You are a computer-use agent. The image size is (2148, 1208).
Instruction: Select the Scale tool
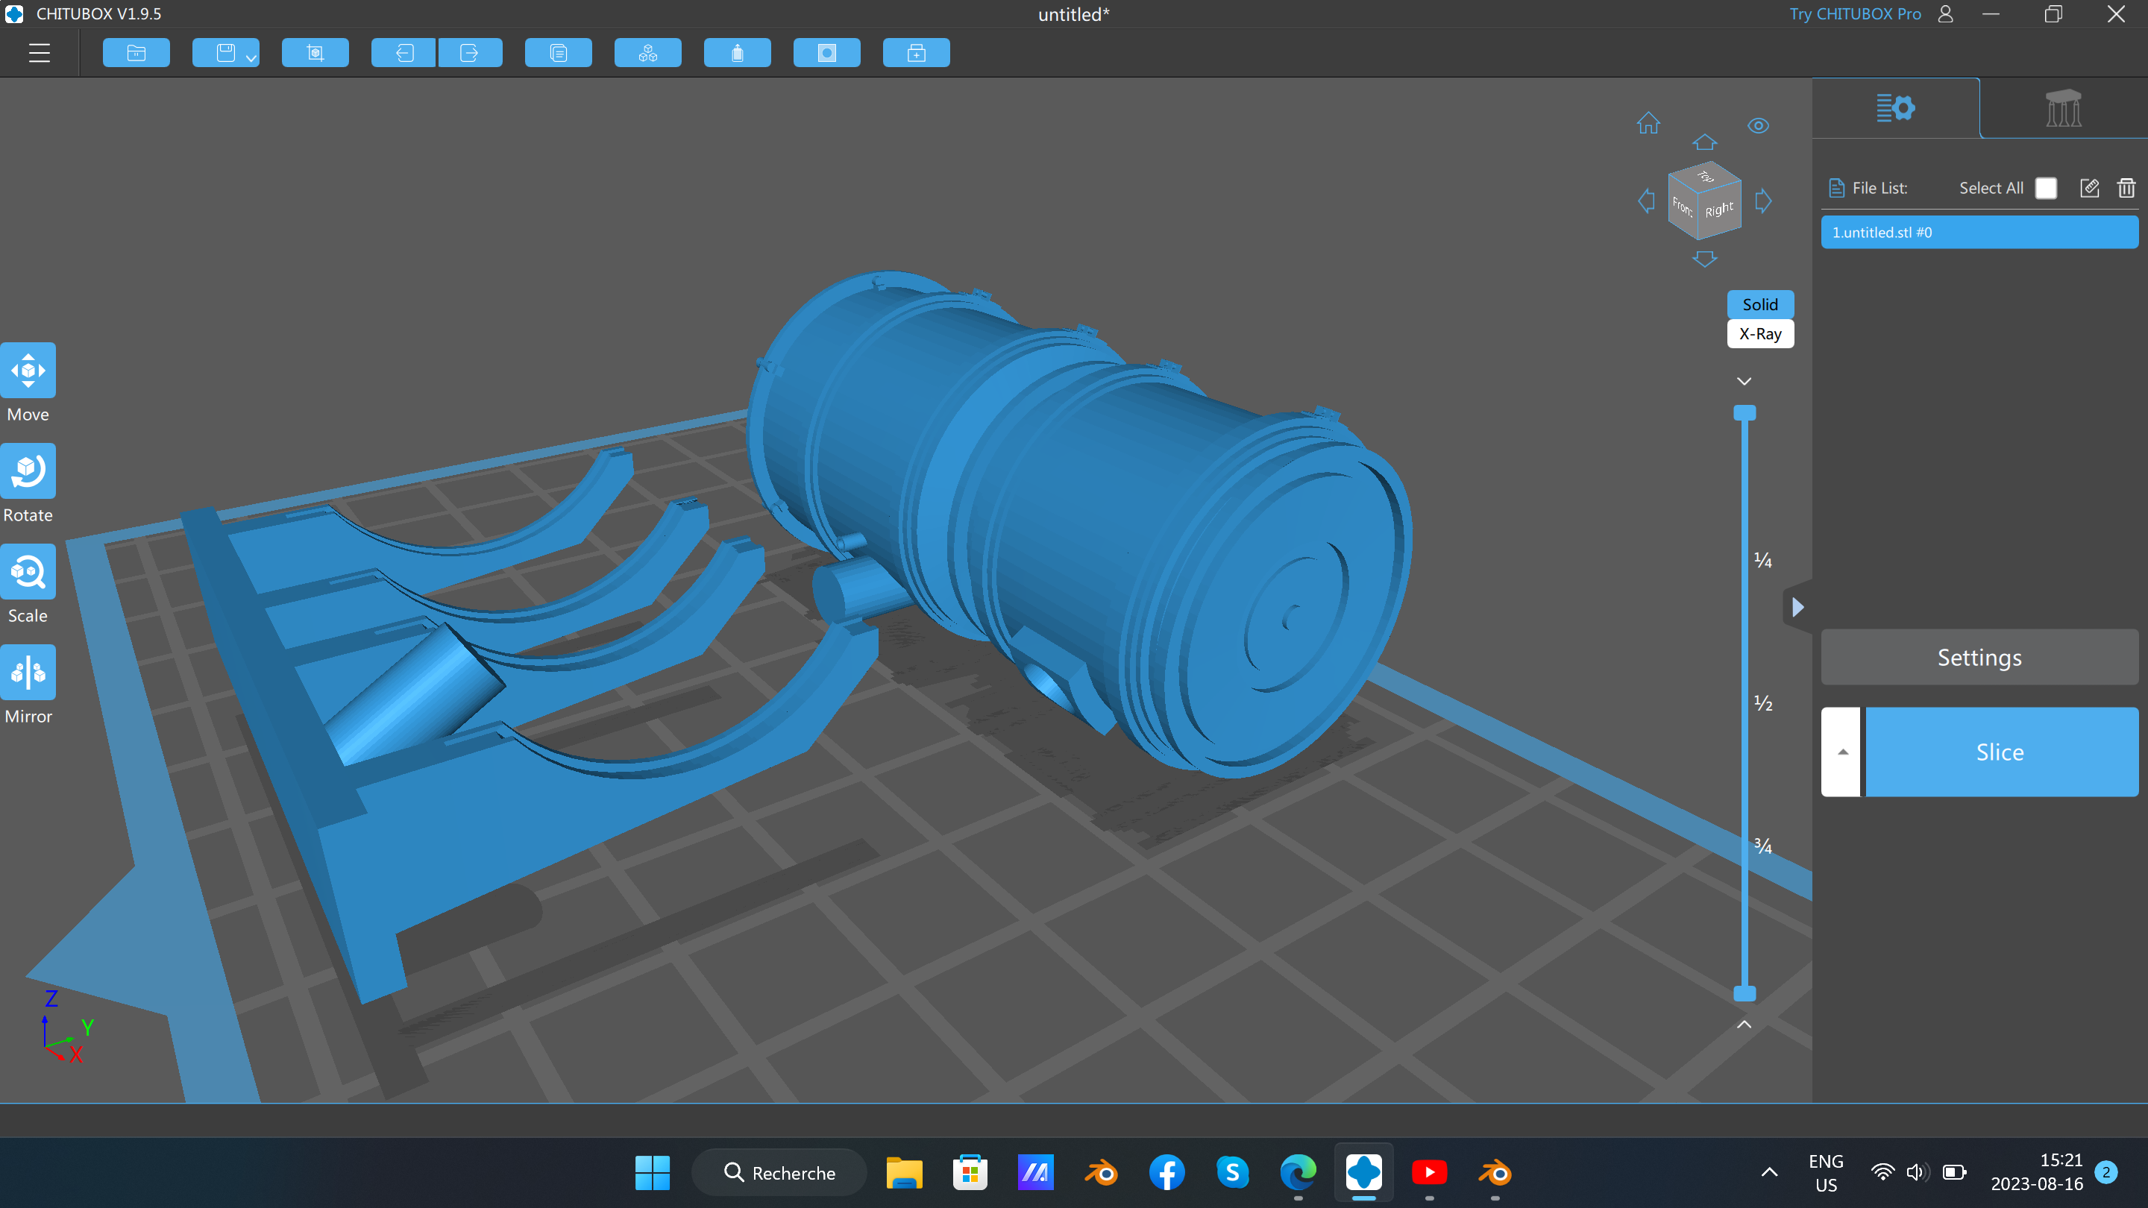28,572
